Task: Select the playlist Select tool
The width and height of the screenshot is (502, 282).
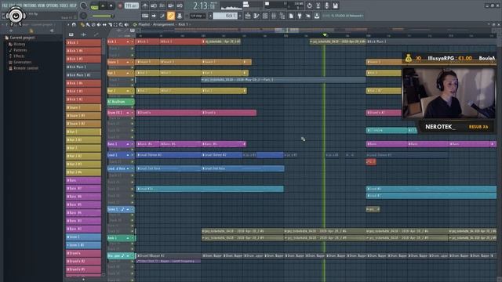Action: click(x=115, y=24)
